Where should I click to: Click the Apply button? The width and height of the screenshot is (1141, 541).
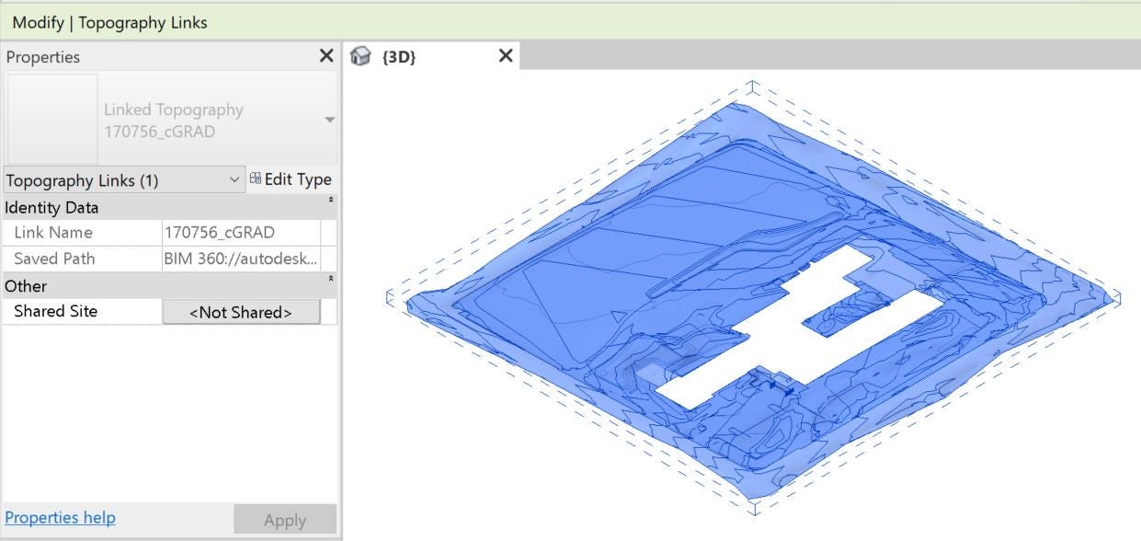click(x=285, y=520)
